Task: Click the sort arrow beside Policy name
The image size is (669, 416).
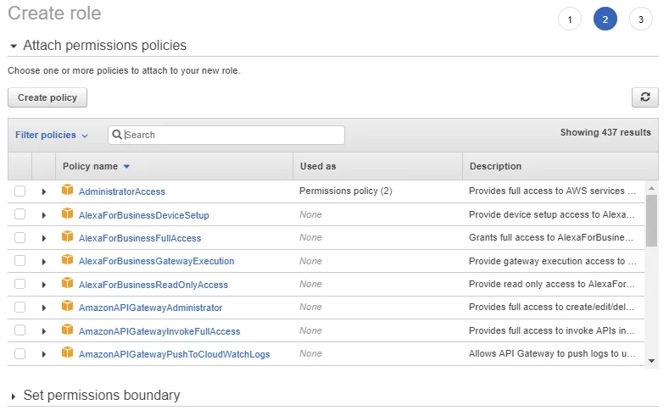Action: click(x=126, y=167)
